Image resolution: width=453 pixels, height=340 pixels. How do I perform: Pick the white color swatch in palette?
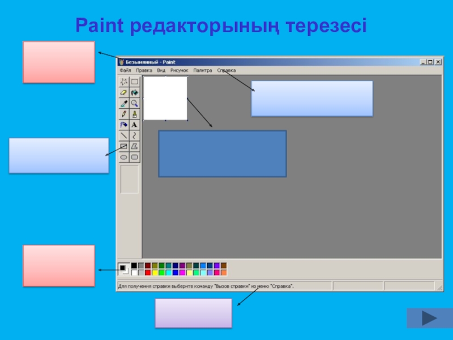(x=134, y=273)
